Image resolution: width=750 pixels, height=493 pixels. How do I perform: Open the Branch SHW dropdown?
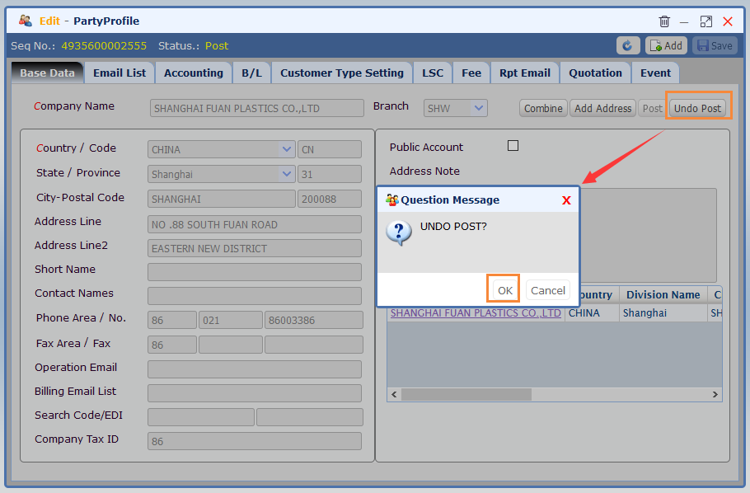478,108
